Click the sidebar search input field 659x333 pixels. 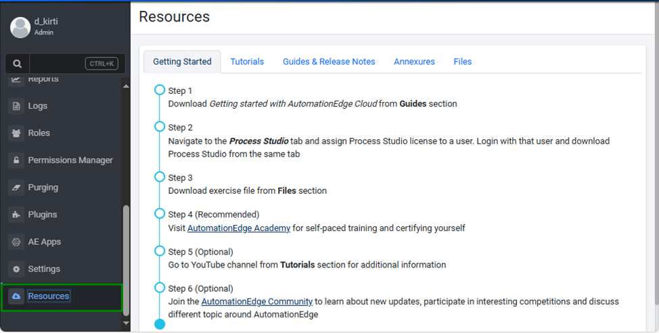(57, 63)
